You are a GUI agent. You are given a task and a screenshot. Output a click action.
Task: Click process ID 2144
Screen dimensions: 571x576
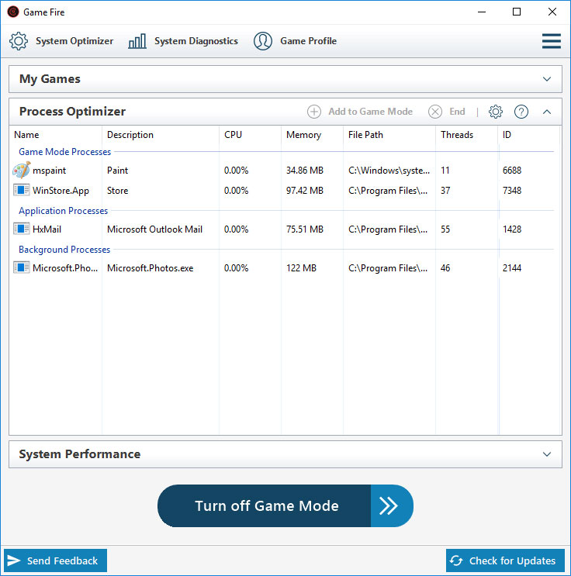(512, 267)
